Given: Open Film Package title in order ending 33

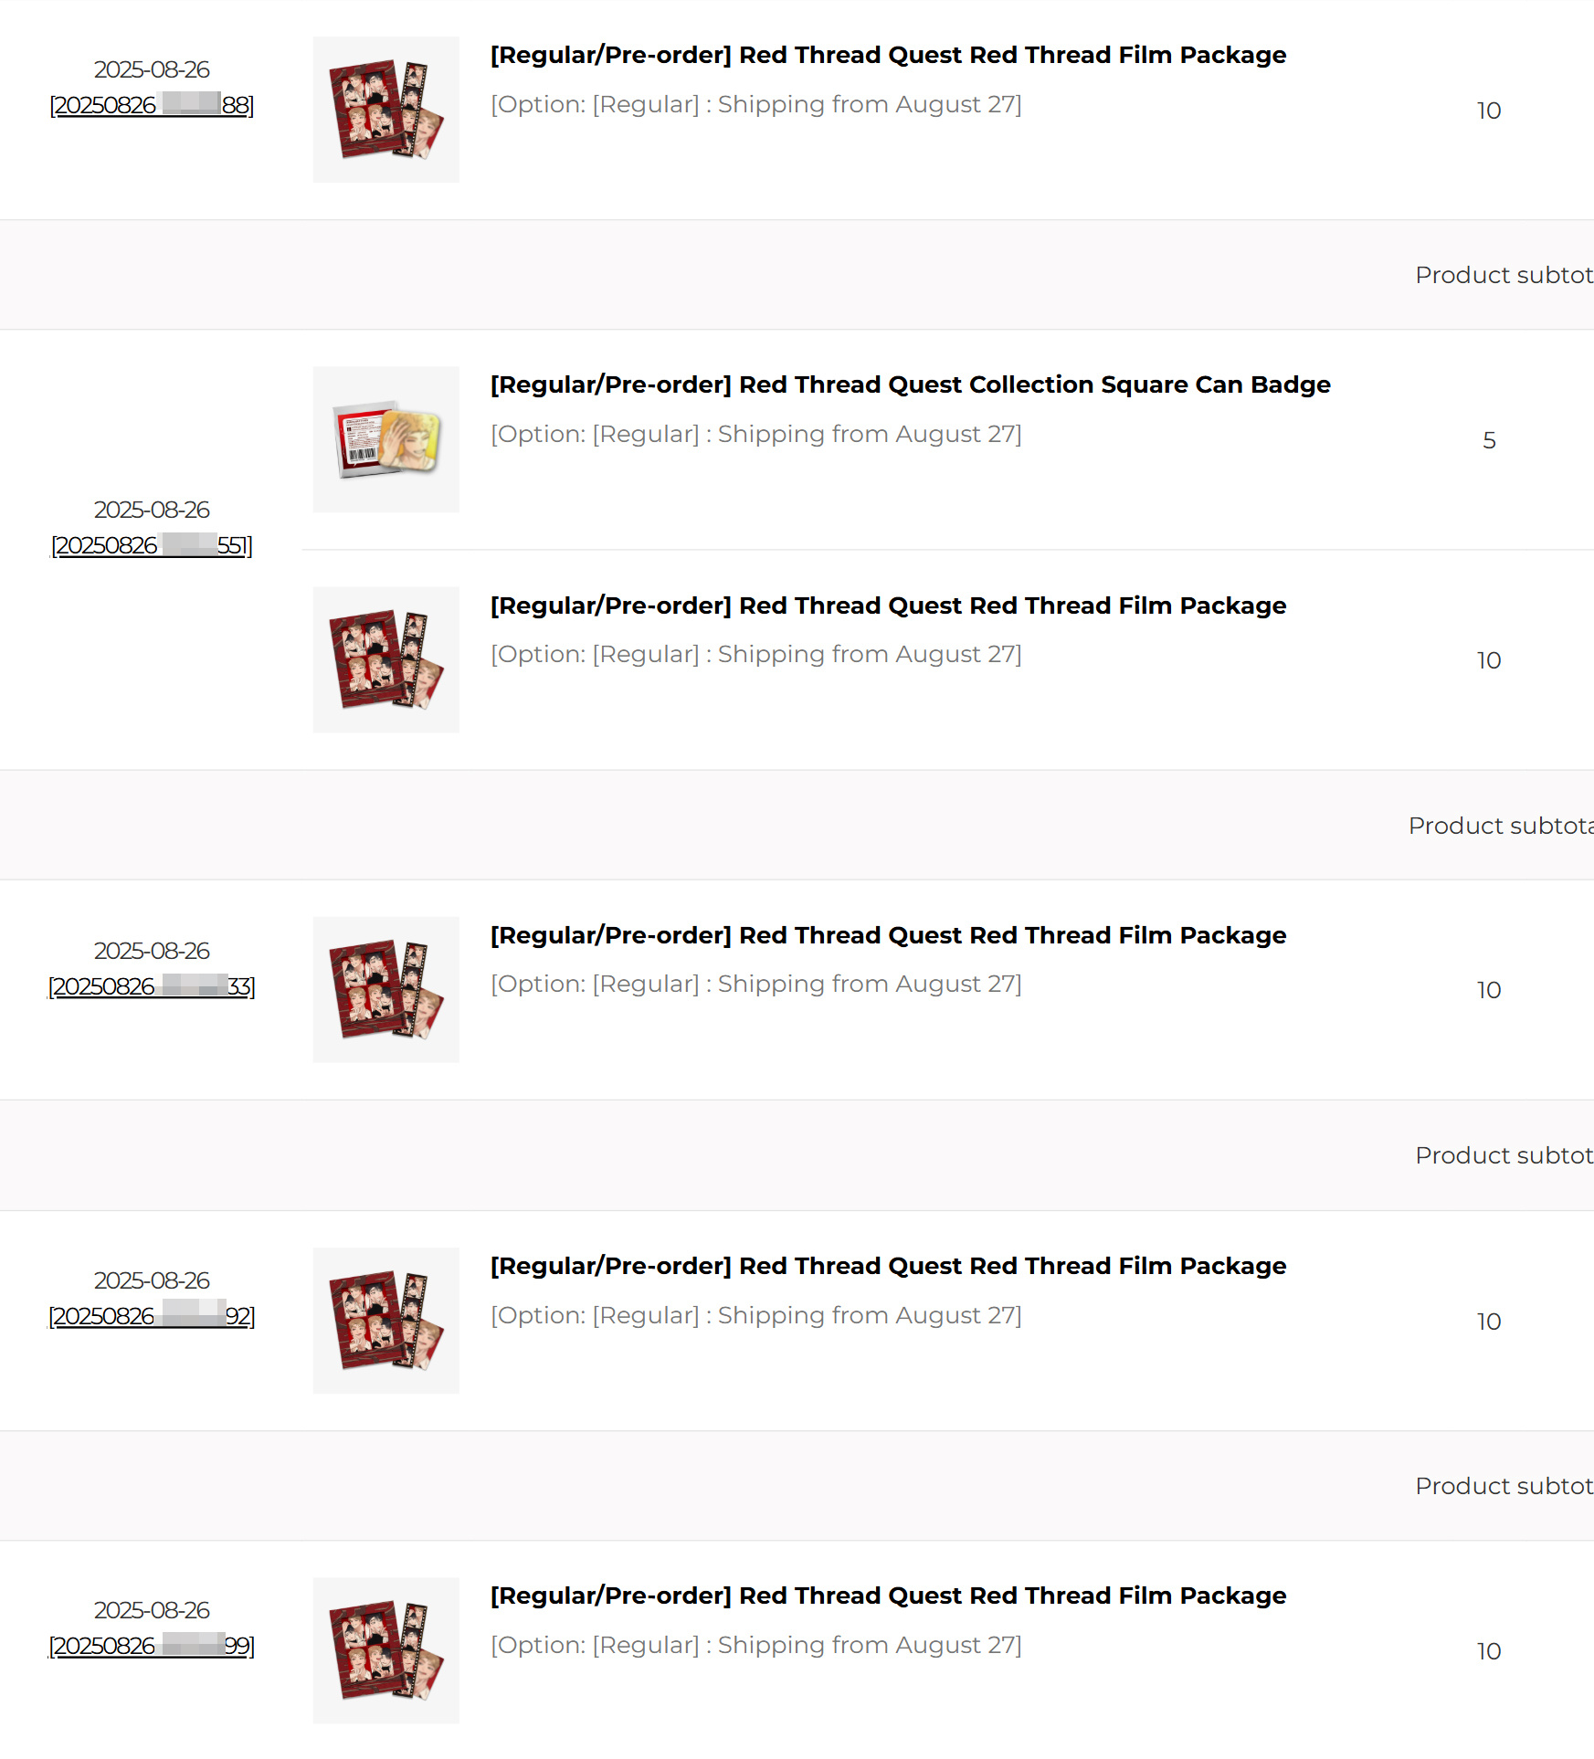Looking at the screenshot, I should click(888, 935).
